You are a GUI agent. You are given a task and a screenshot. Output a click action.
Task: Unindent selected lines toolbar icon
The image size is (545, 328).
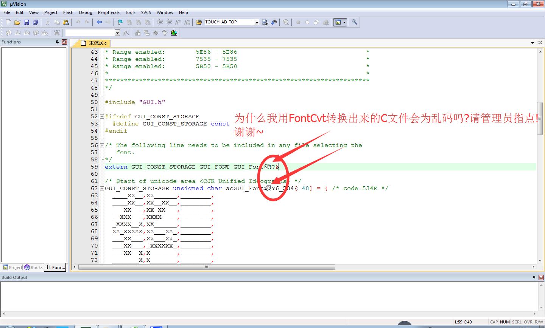[x=169, y=22]
